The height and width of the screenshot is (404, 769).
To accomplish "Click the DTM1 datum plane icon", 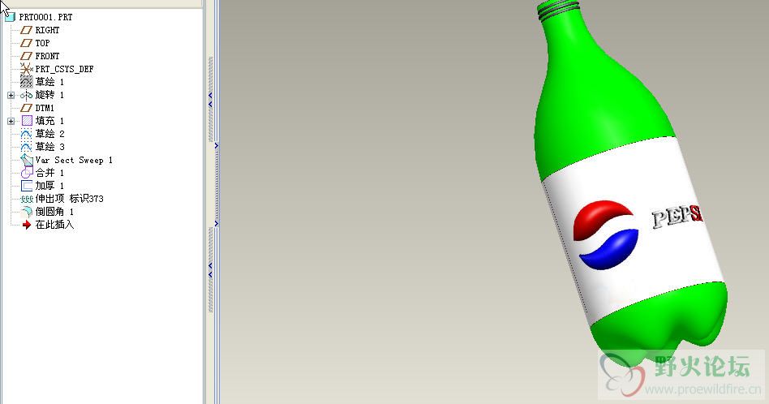I will click(x=27, y=108).
